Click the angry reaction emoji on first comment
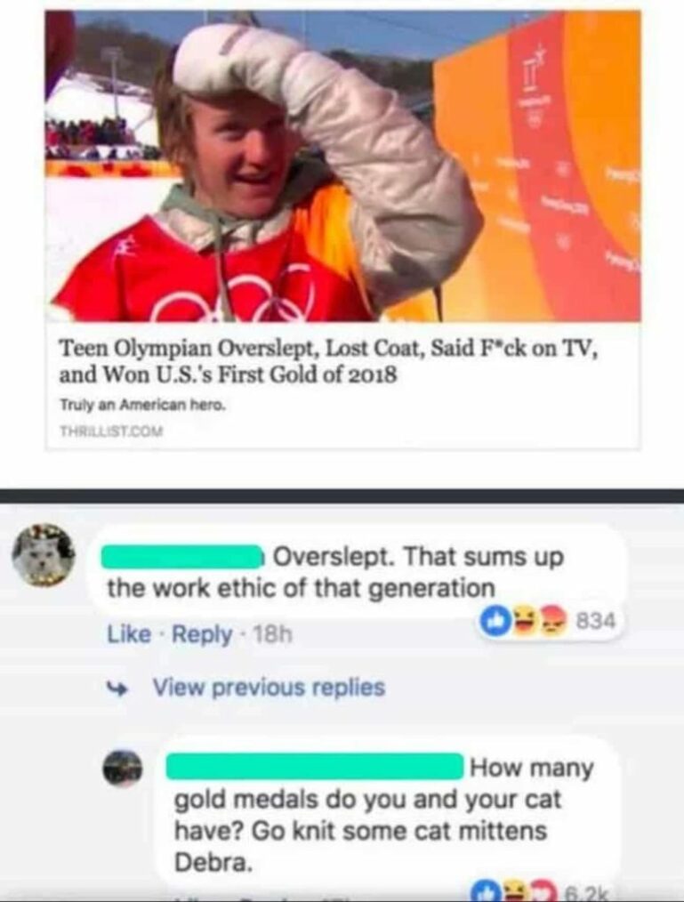Viewport: 684px width, 902px height. point(551,621)
